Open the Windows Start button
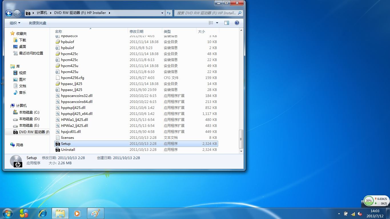The image size is (390, 219). (7, 213)
